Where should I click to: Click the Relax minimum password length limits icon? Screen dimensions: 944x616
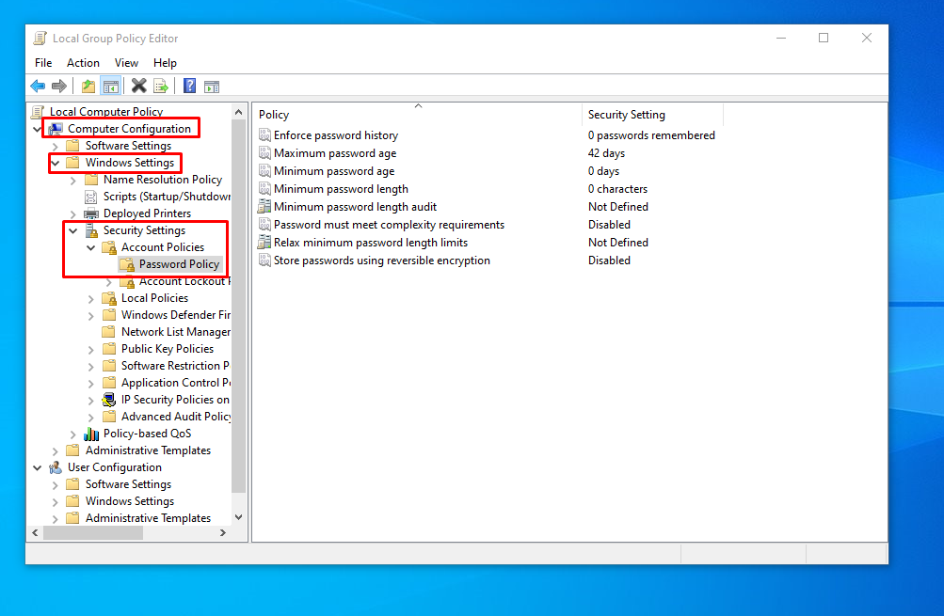click(x=264, y=243)
